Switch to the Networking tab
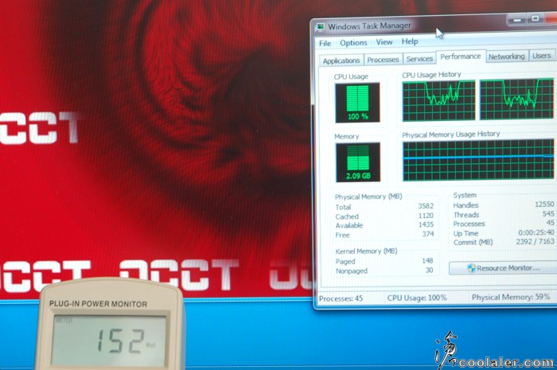The width and height of the screenshot is (557, 370). (x=507, y=56)
